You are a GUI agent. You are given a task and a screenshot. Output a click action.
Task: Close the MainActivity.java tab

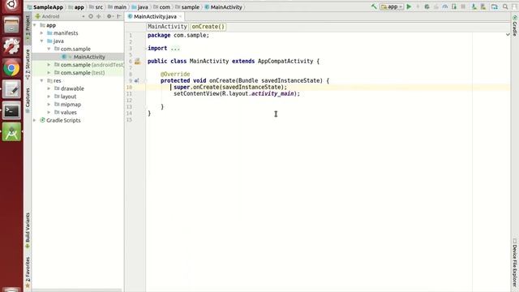click(180, 16)
